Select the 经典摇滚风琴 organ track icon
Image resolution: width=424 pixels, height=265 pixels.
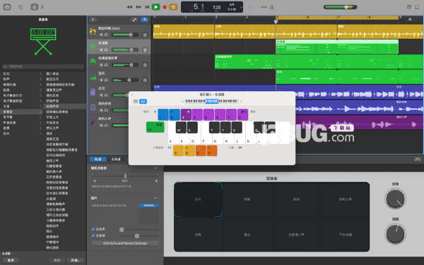pyautogui.click(x=93, y=61)
